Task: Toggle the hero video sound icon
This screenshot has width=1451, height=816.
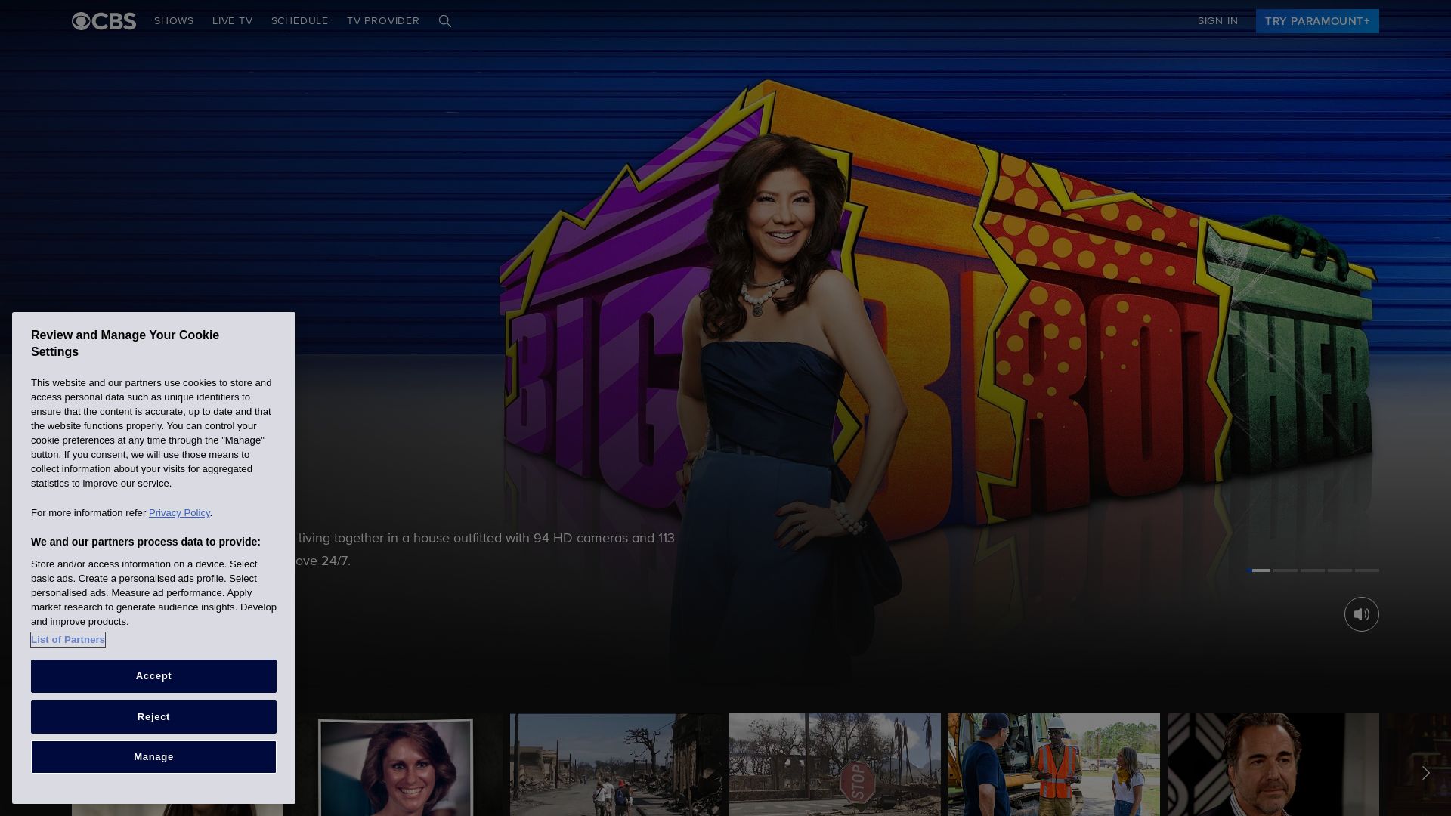Action: [x=1361, y=614]
